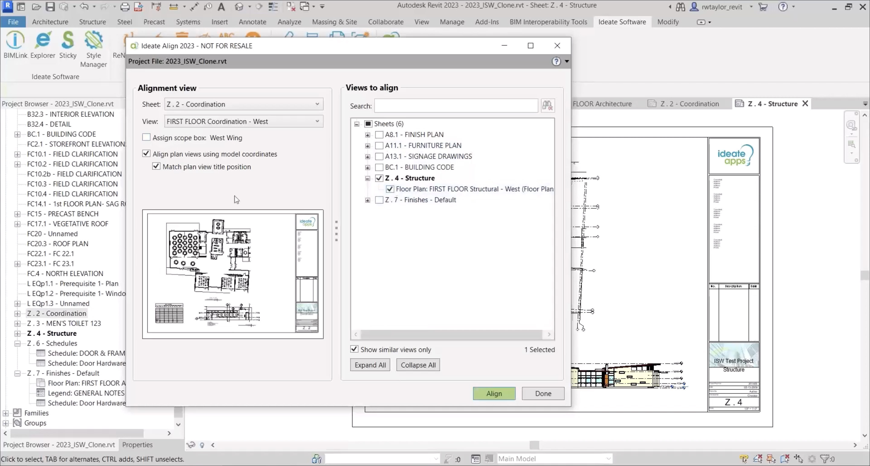Open the Annotate ribbon tab
Screen dimensions: 870x466
252,22
